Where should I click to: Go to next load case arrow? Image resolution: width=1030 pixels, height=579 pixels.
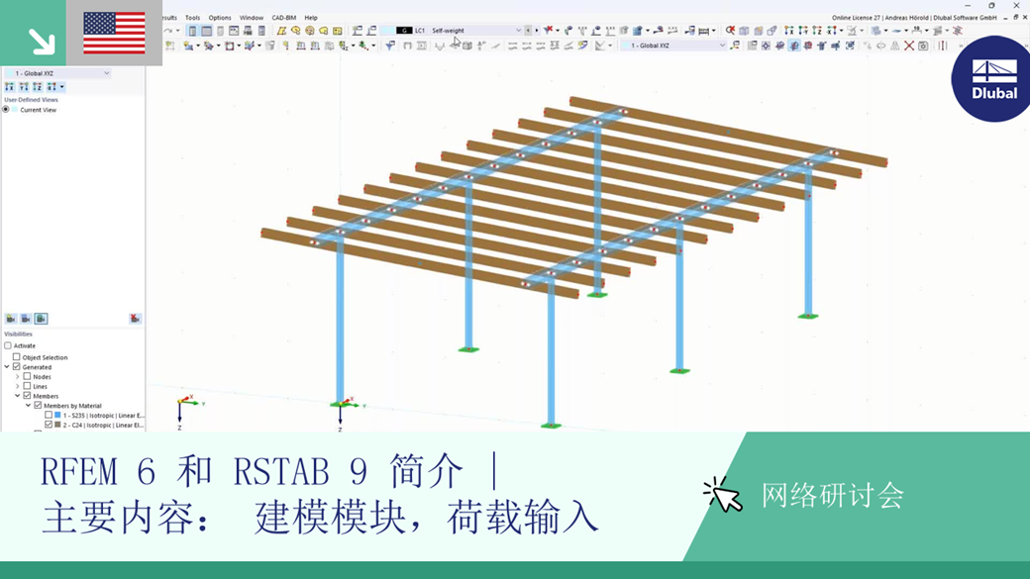pyautogui.click(x=536, y=31)
